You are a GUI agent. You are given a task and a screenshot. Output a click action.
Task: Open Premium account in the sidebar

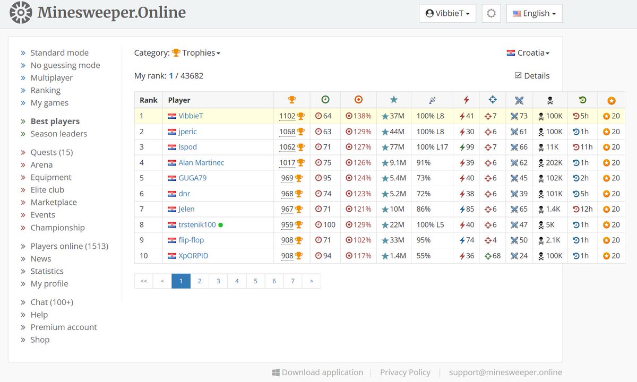(64, 327)
